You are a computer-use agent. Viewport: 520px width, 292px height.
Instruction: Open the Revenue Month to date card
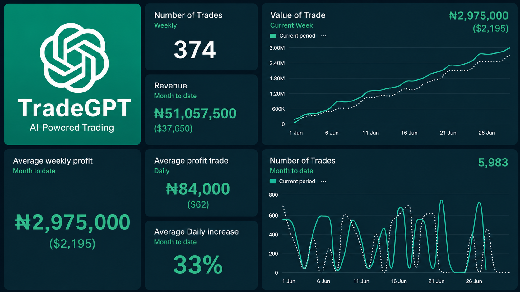[201, 110]
